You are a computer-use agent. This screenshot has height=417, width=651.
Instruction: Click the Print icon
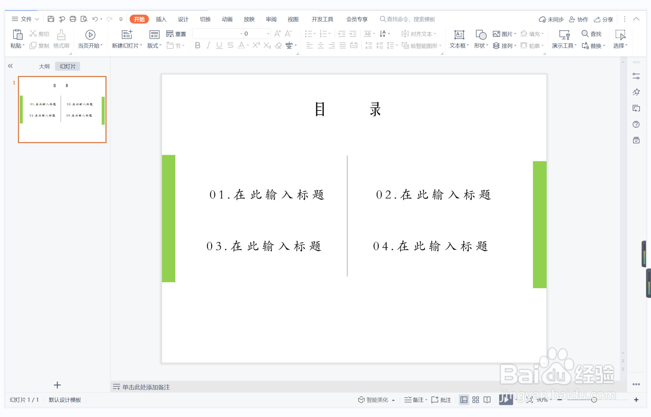click(73, 19)
